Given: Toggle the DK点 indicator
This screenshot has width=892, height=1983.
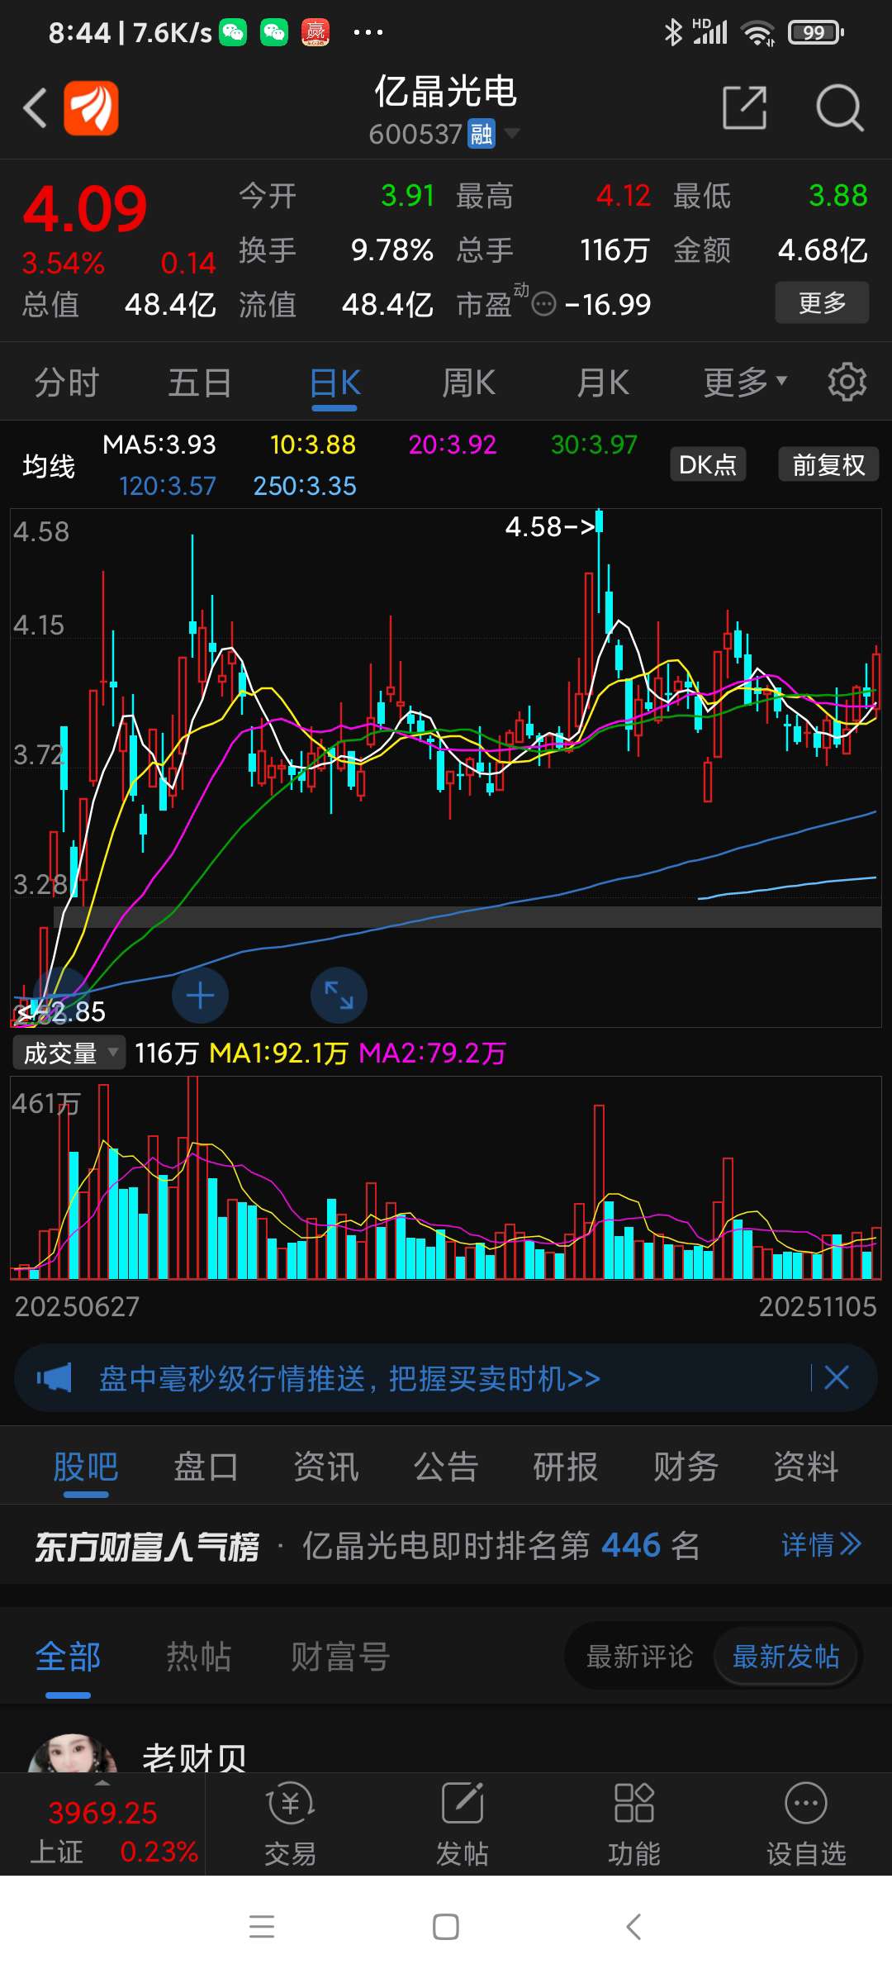Looking at the screenshot, I should click(x=708, y=464).
